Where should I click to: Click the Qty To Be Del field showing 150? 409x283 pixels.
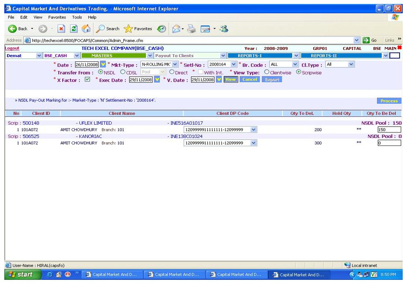point(389,130)
